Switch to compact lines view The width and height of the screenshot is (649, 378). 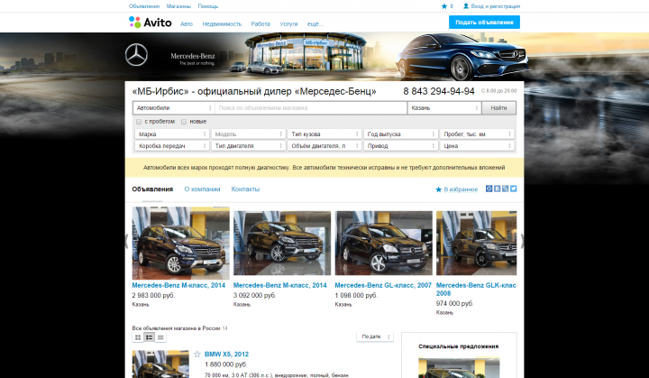(x=160, y=337)
